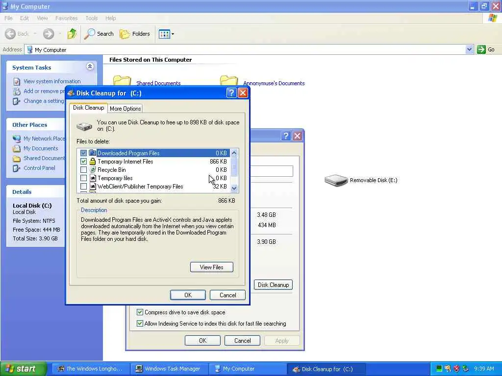Screen dimensions: 502x376
Task: Check the Recycle Bin checkbox
Action: click(83, 170)
